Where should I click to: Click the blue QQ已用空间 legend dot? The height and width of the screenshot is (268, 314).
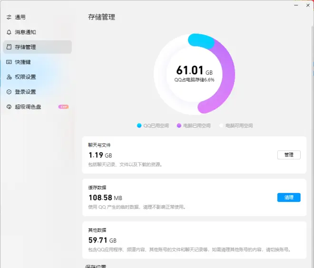pos(139,126)
